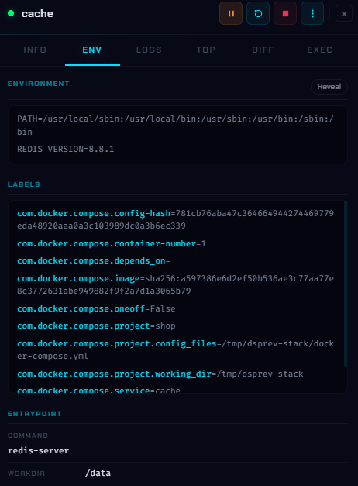This screenshot has width=358, height=486.
Task: Click the cache container title
Action: [37, 14]
